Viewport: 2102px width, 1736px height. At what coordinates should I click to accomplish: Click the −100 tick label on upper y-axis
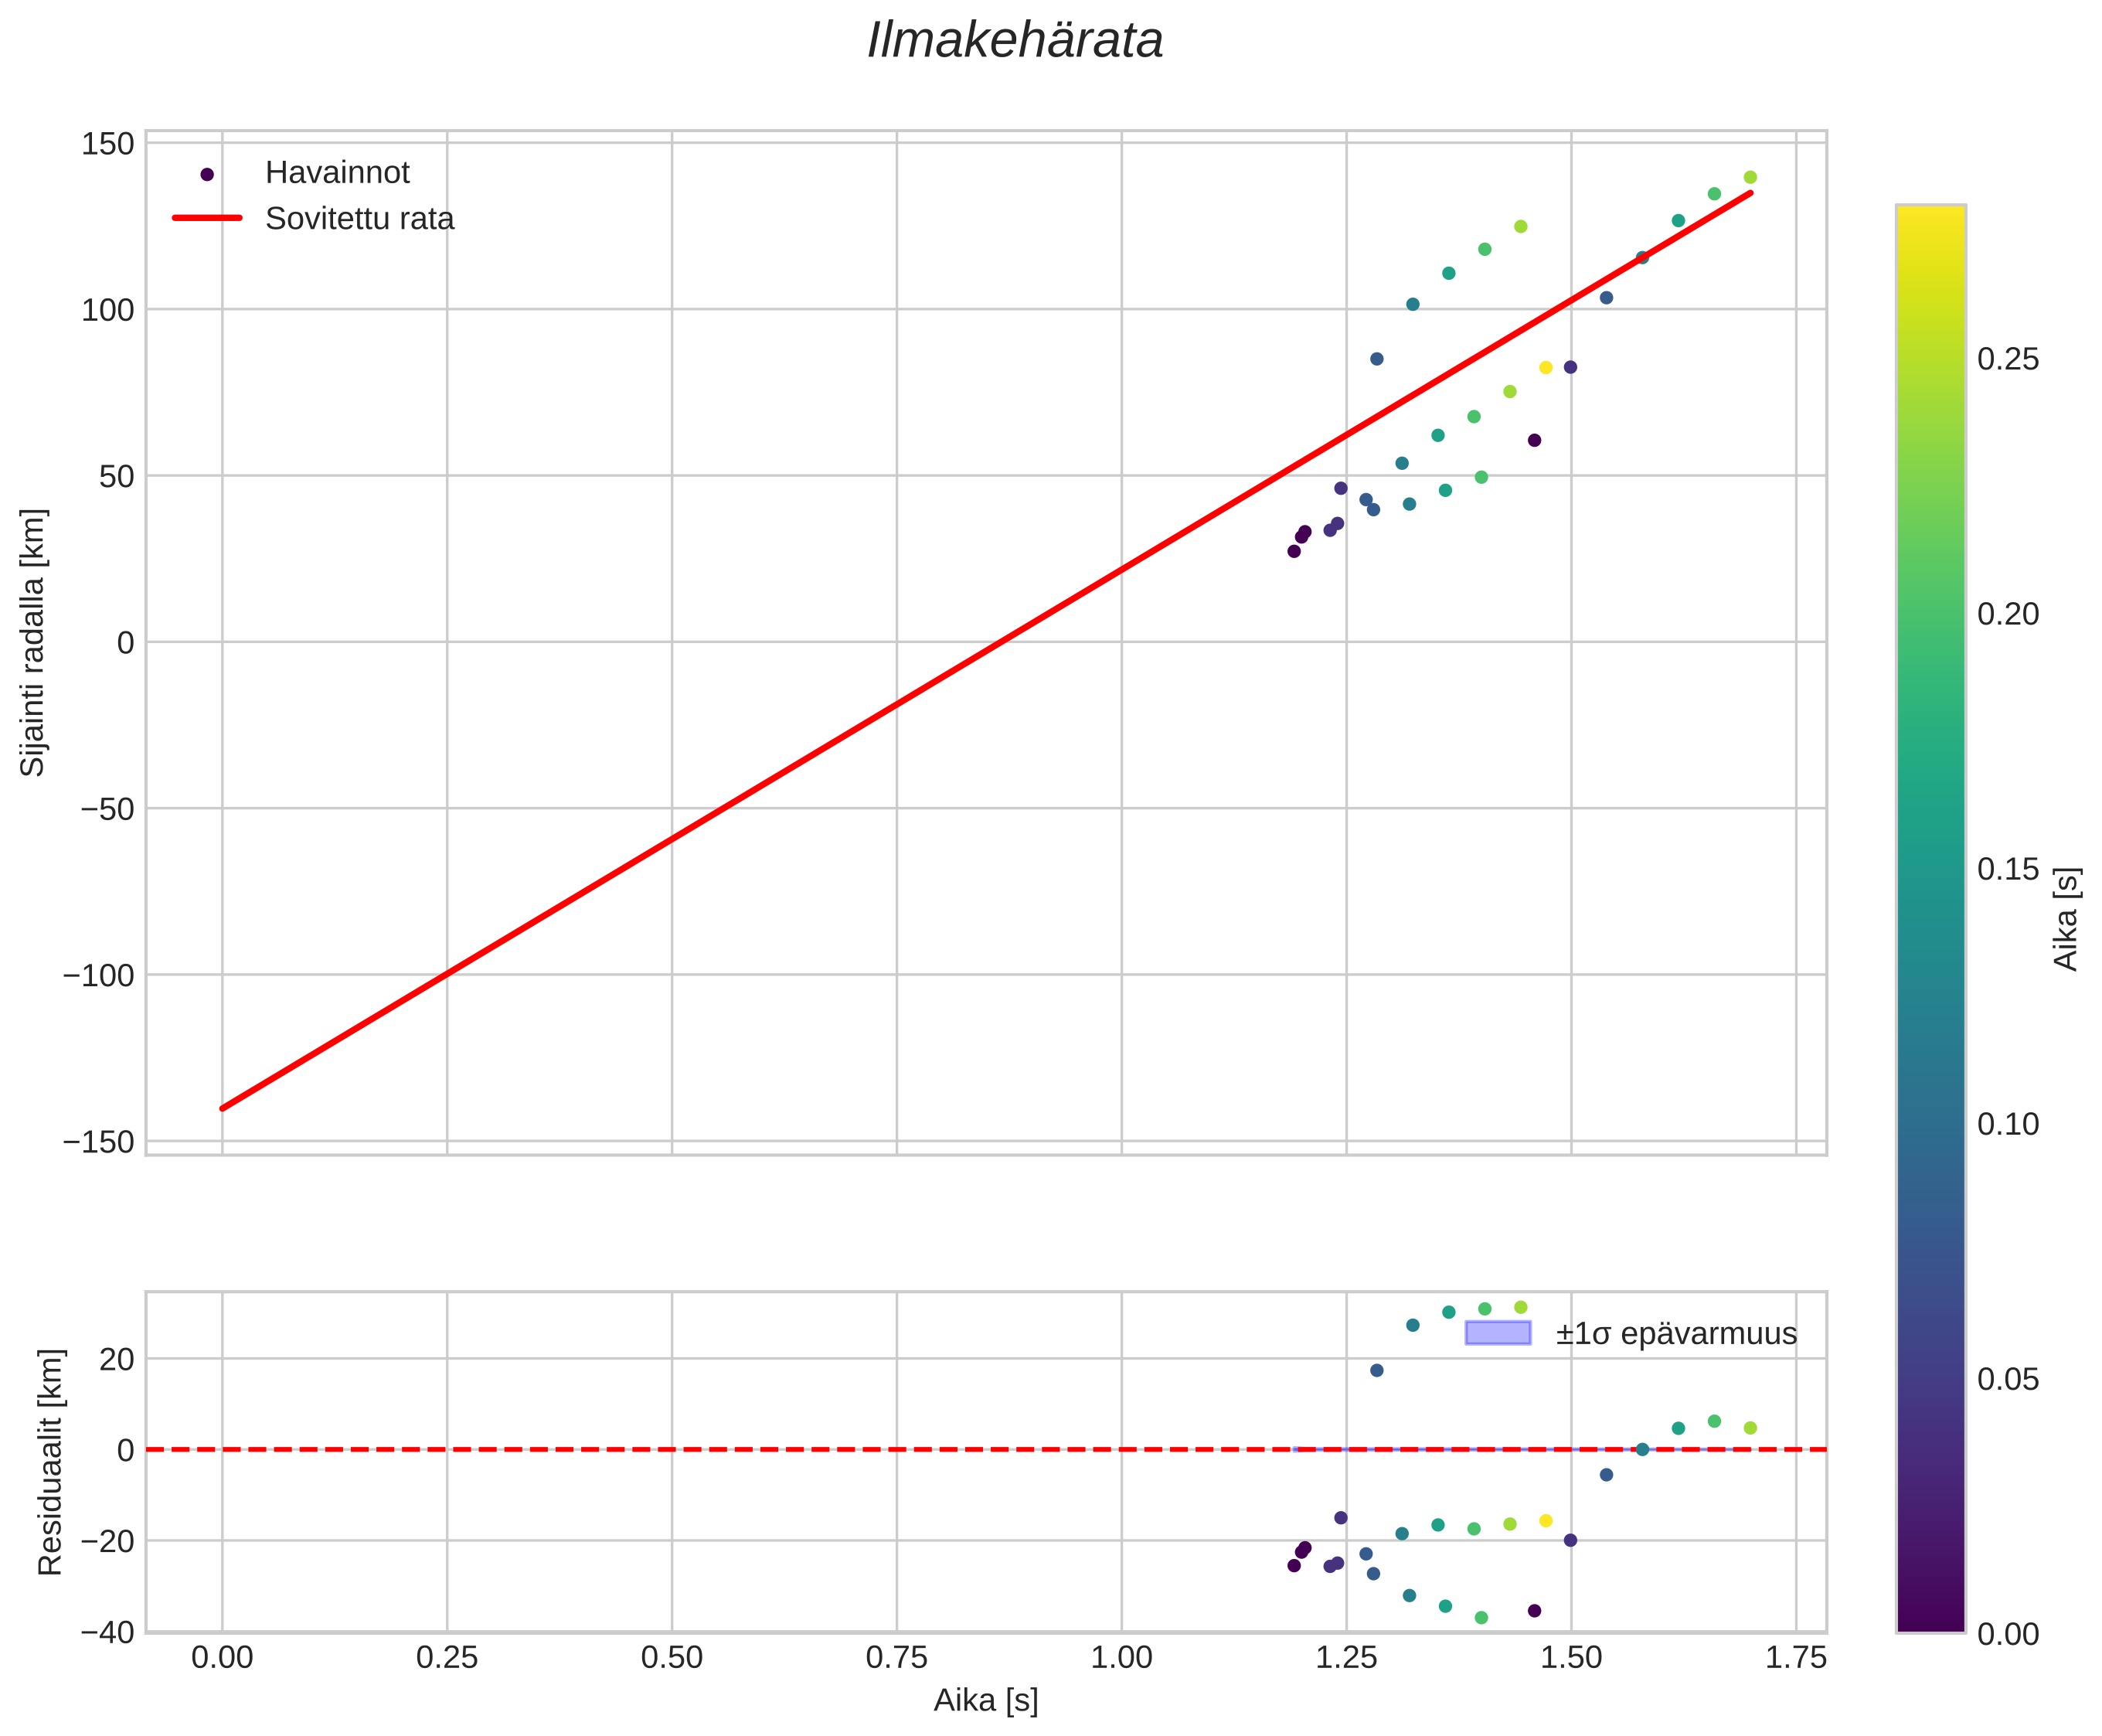98,975
